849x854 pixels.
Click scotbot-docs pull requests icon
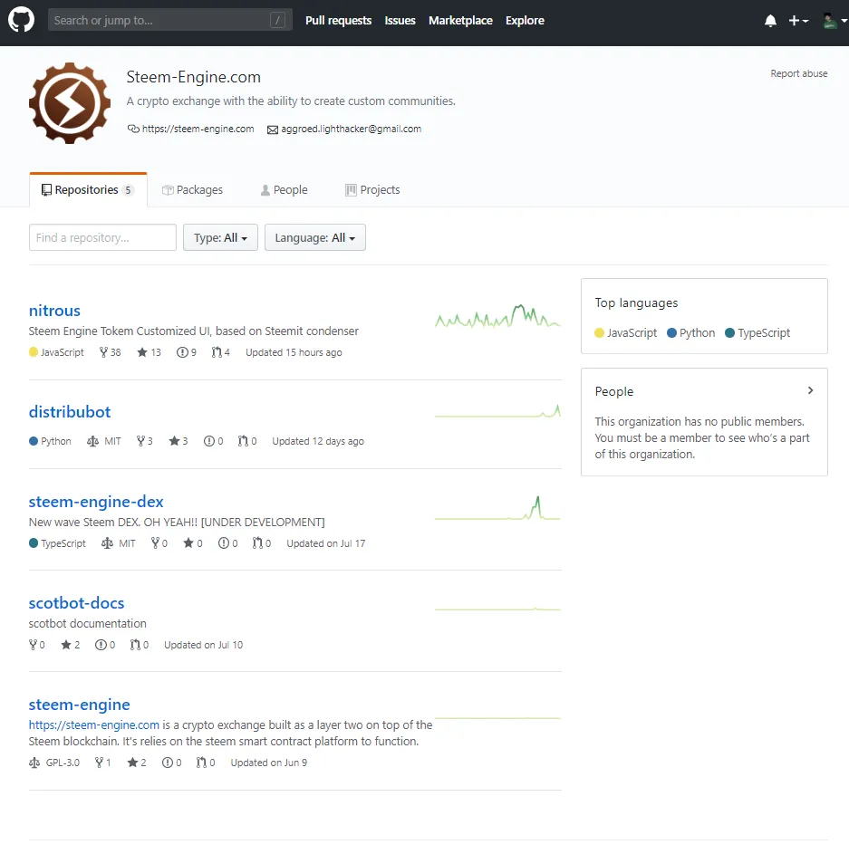(135, 645)
